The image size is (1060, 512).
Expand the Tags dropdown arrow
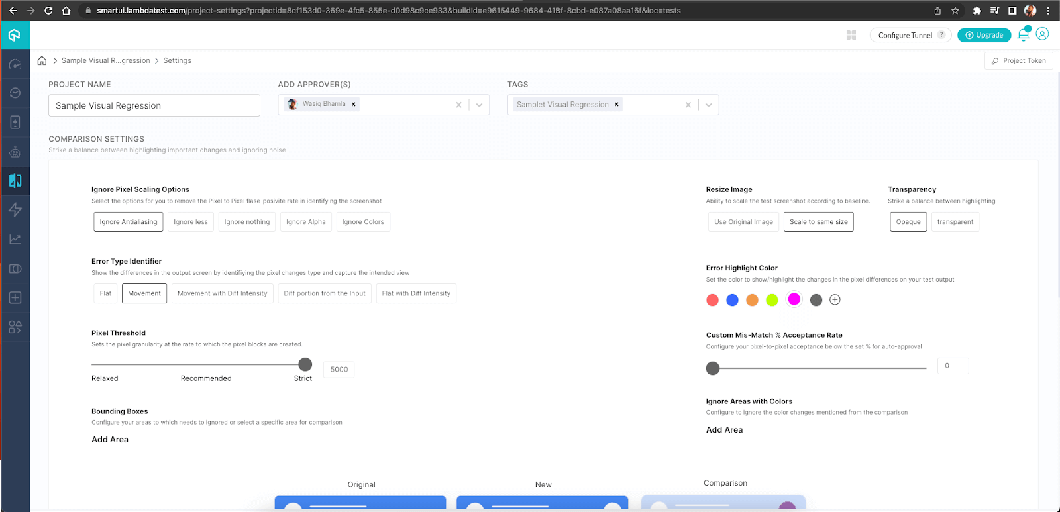point(708,105)
